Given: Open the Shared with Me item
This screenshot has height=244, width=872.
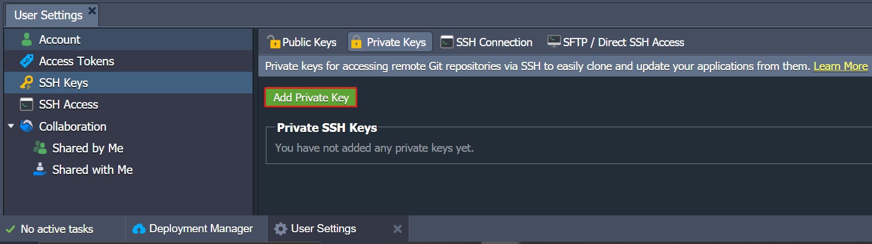Looking at the screenshot, I should click(x=92, y=170).
